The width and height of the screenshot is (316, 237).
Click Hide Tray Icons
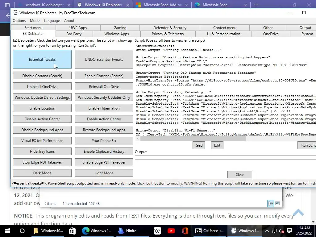(x=42, y=151)
